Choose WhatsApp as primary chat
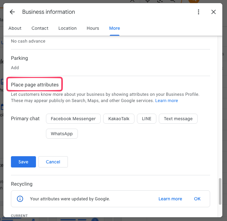Screen dimensions: 227x221 62,134
